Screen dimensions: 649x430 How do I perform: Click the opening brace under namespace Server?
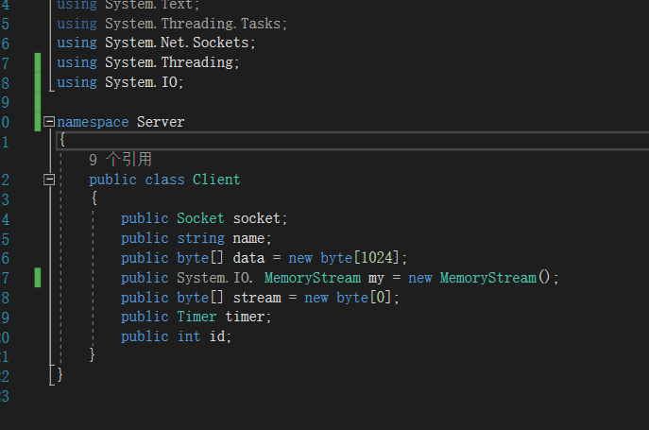(x=62, y=140)
